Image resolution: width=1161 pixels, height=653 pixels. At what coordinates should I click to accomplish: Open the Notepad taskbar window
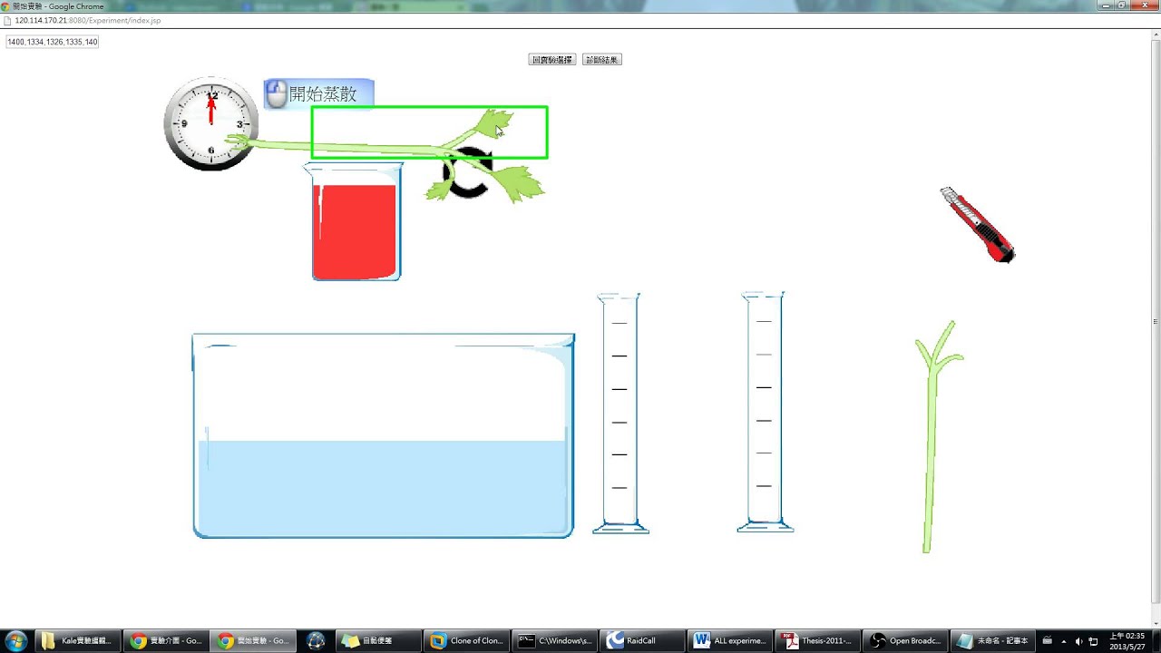pos(995,641)
